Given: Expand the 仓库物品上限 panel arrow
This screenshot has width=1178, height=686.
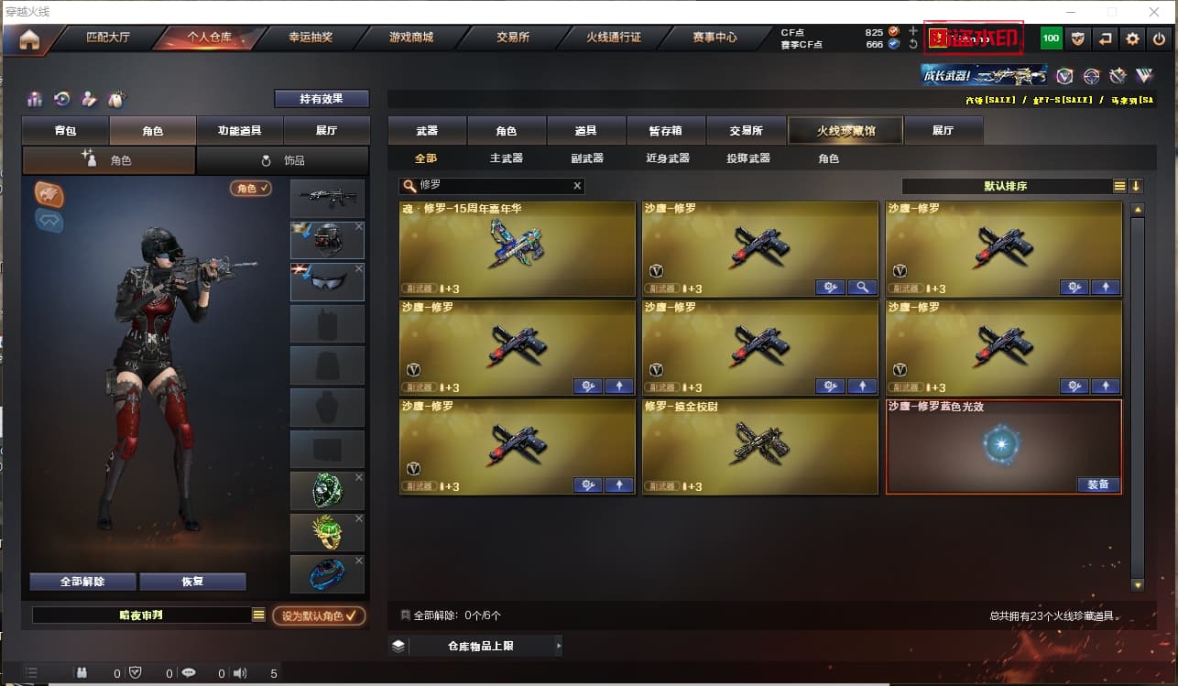Looking at the screenshot, I should [558, 646].
